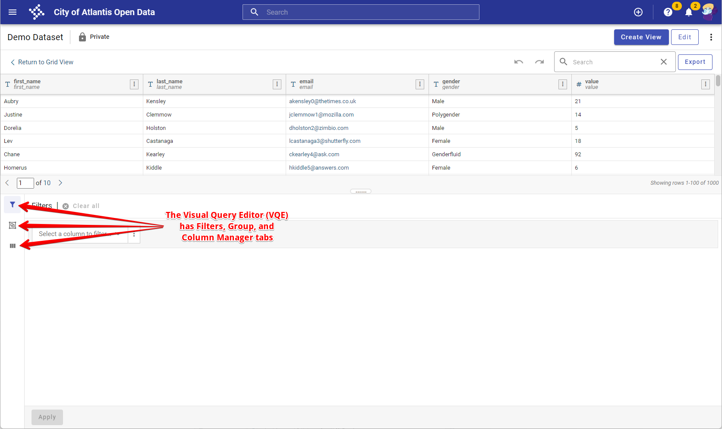Open the Edit mode
Viewport: 722px width, 429px height.
[684, 37]
